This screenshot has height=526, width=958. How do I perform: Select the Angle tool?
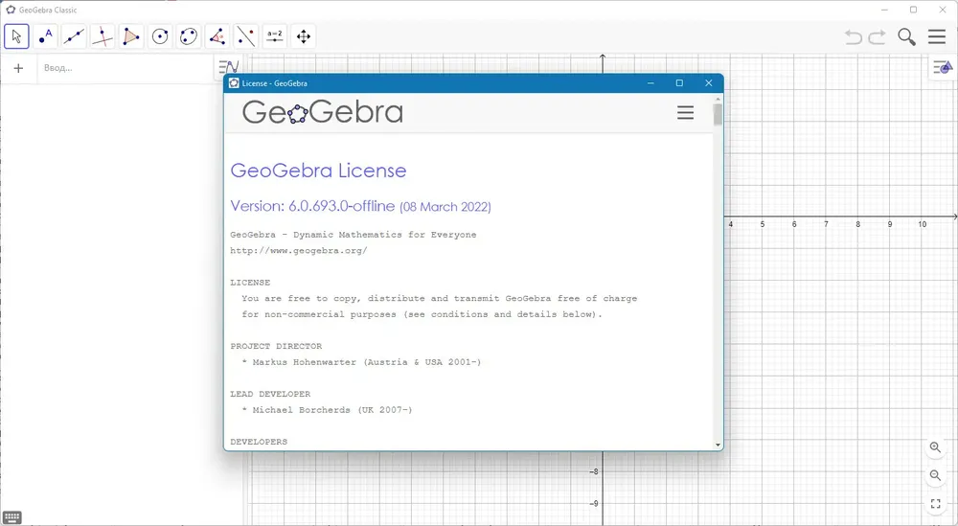coord(217,36)
